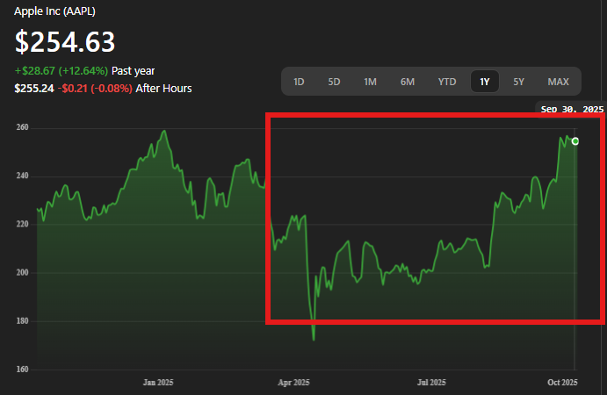Click the 180 y-axis label
Image resolution: width=607 pixels, height=395 pixels.
tap(23, 320)
